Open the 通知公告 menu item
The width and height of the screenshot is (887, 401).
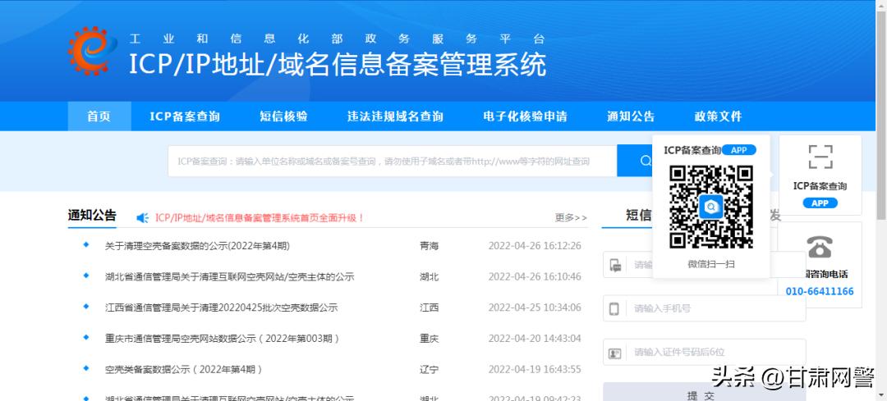(631, 116)
